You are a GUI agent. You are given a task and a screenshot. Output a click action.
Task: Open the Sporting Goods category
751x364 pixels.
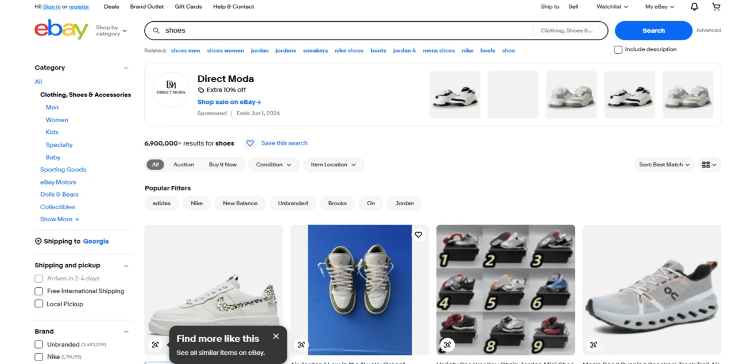click(x=63, y=170)
